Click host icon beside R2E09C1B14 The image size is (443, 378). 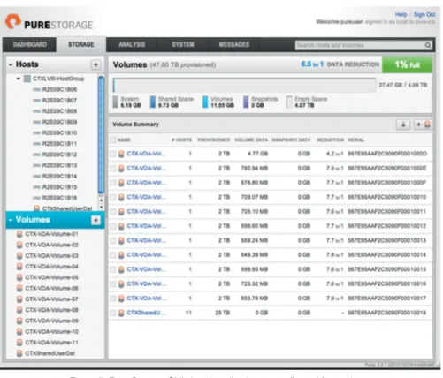pyautogui.click(x=36, y=177)
